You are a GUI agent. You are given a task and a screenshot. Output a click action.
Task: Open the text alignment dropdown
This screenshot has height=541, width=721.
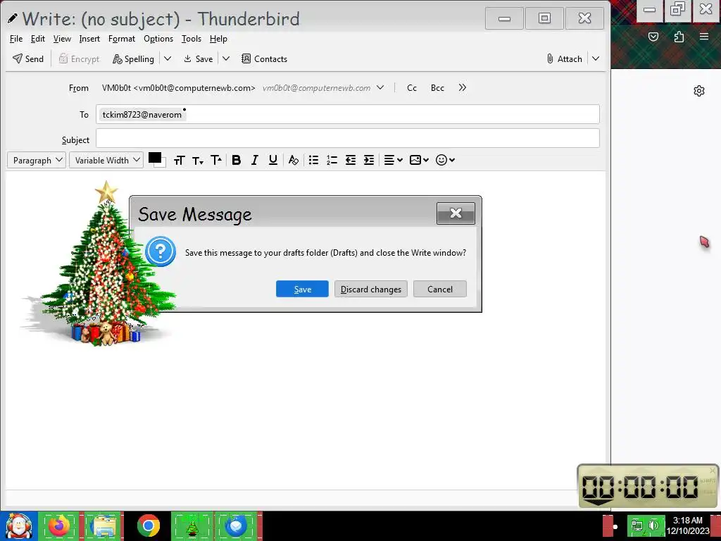pos(393,160)
